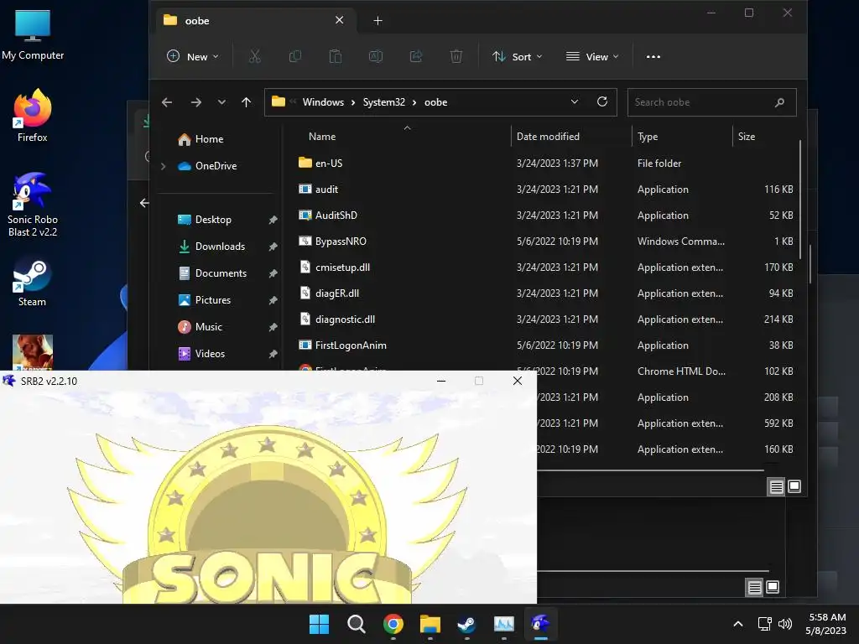Open Downloads in navigation pane
The height and width of the screenshot is (644, 859).
tap(220, 247)
